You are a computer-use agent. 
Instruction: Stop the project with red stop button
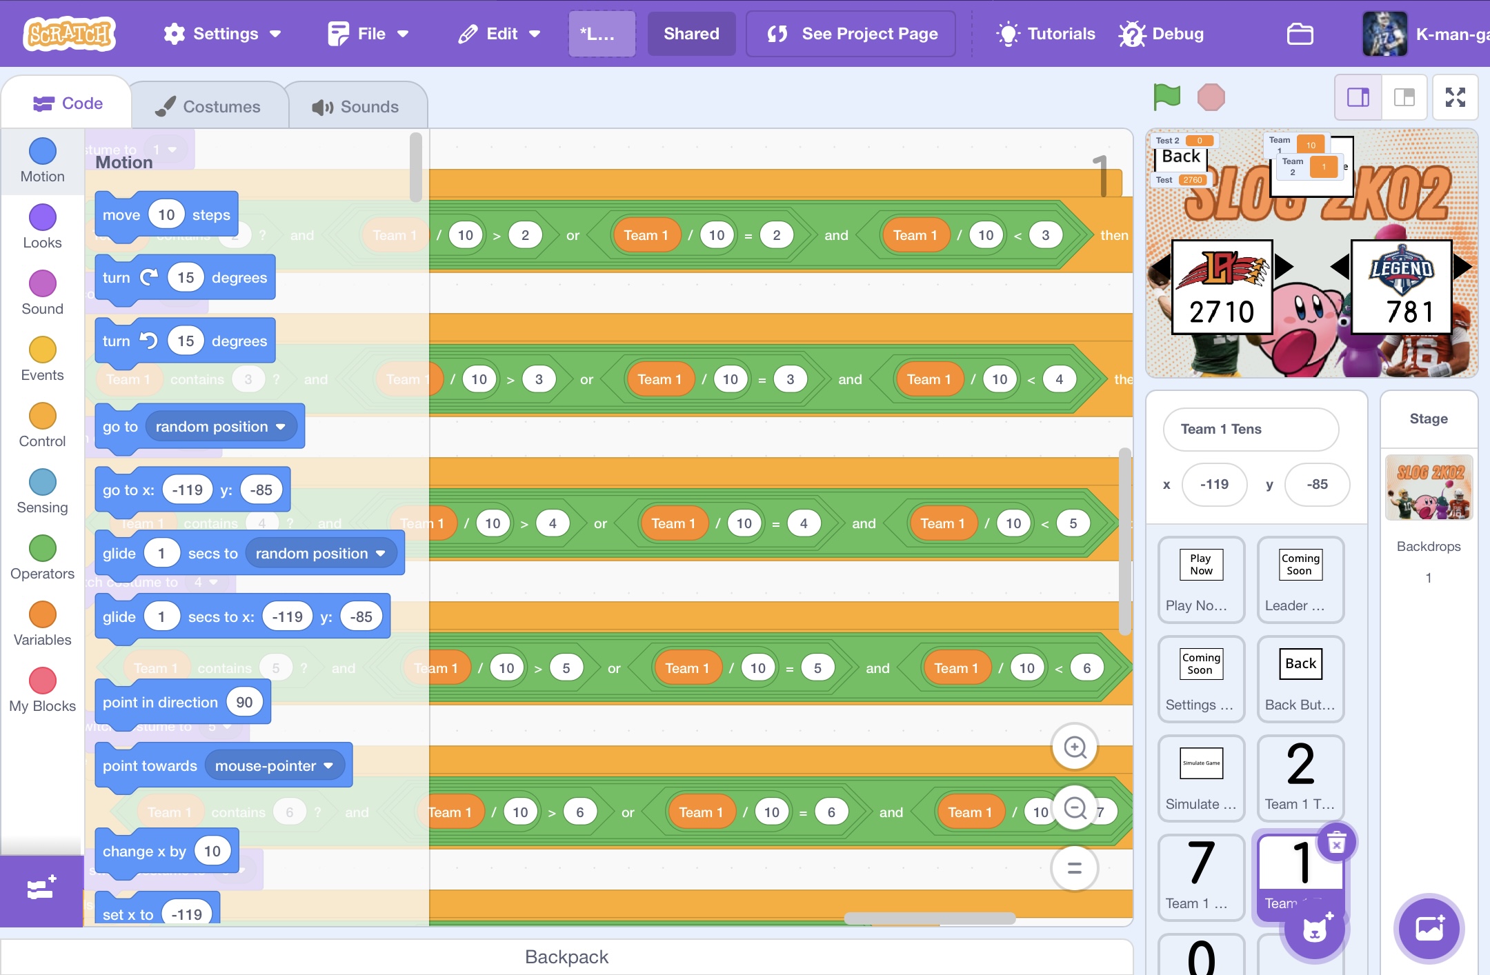click(1211, 97)
